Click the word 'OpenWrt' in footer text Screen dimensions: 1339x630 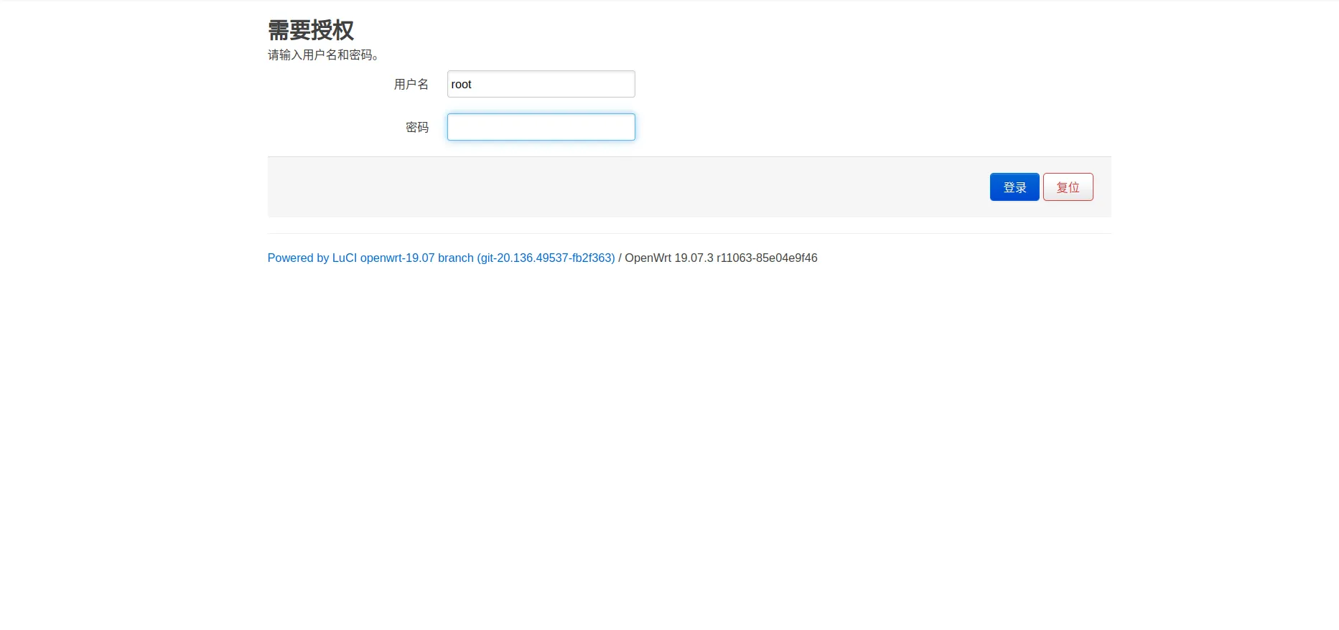648,258
